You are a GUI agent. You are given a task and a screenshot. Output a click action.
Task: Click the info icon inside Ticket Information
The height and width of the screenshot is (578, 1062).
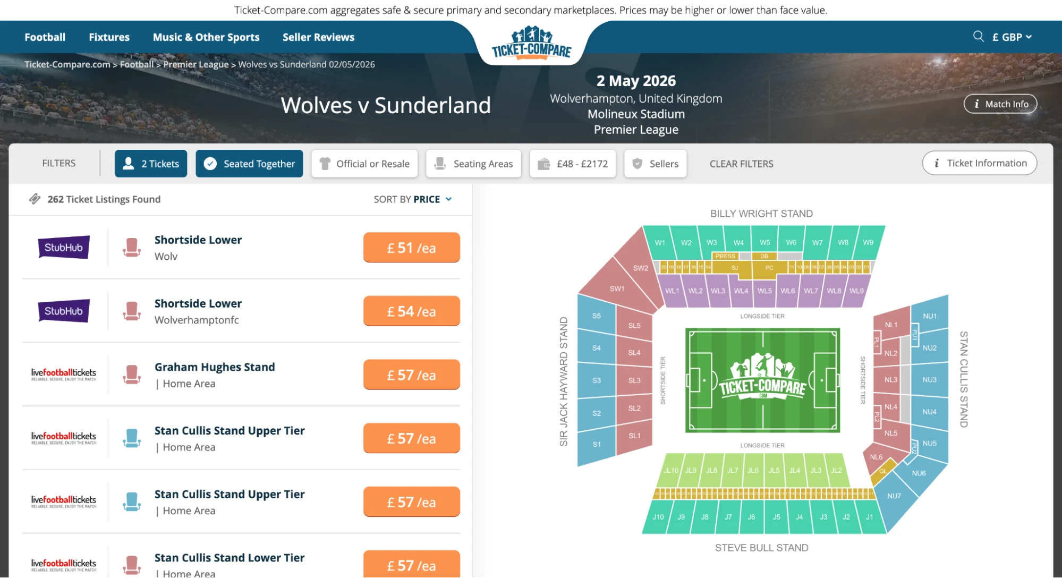tap(936, 163)
